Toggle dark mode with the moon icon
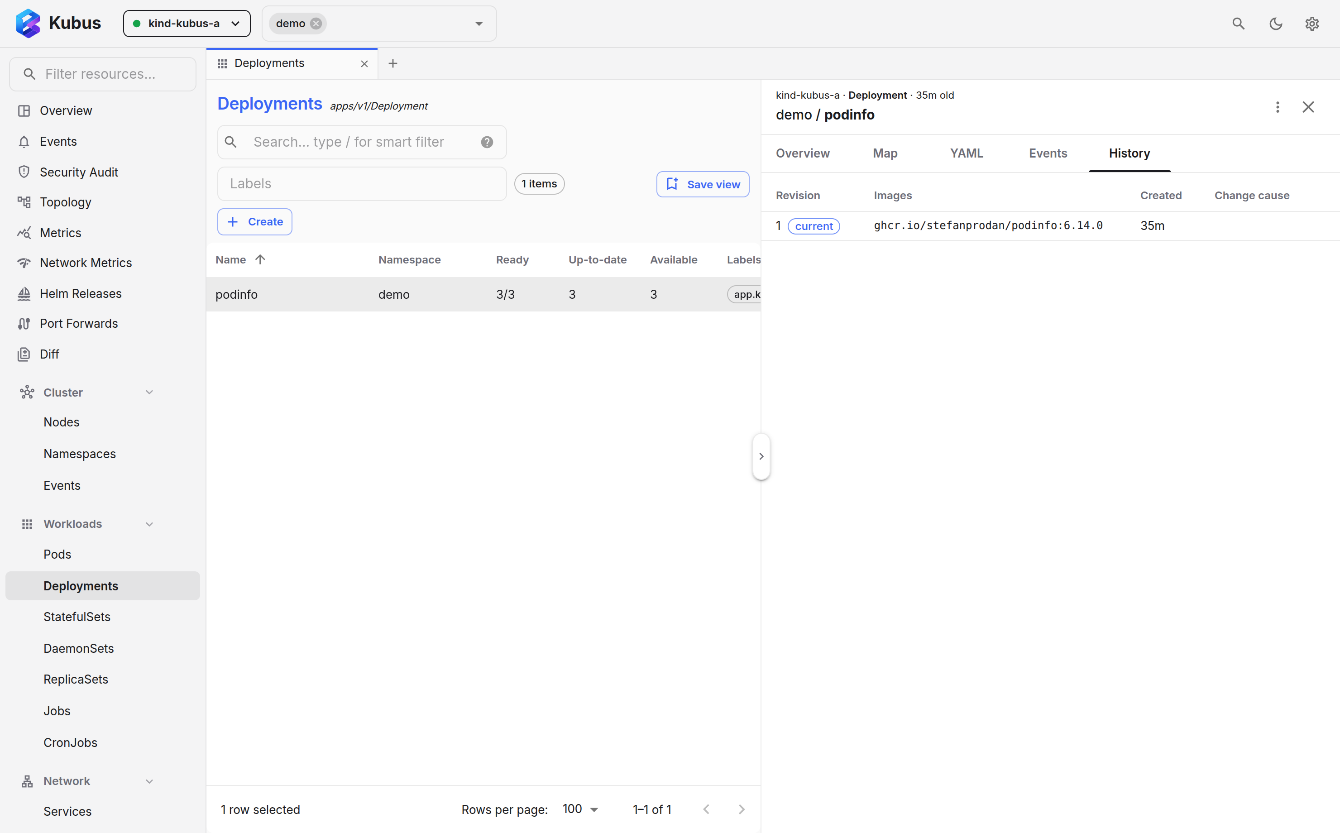Viewport: 1340px width, 833px height. [1276, 23]
